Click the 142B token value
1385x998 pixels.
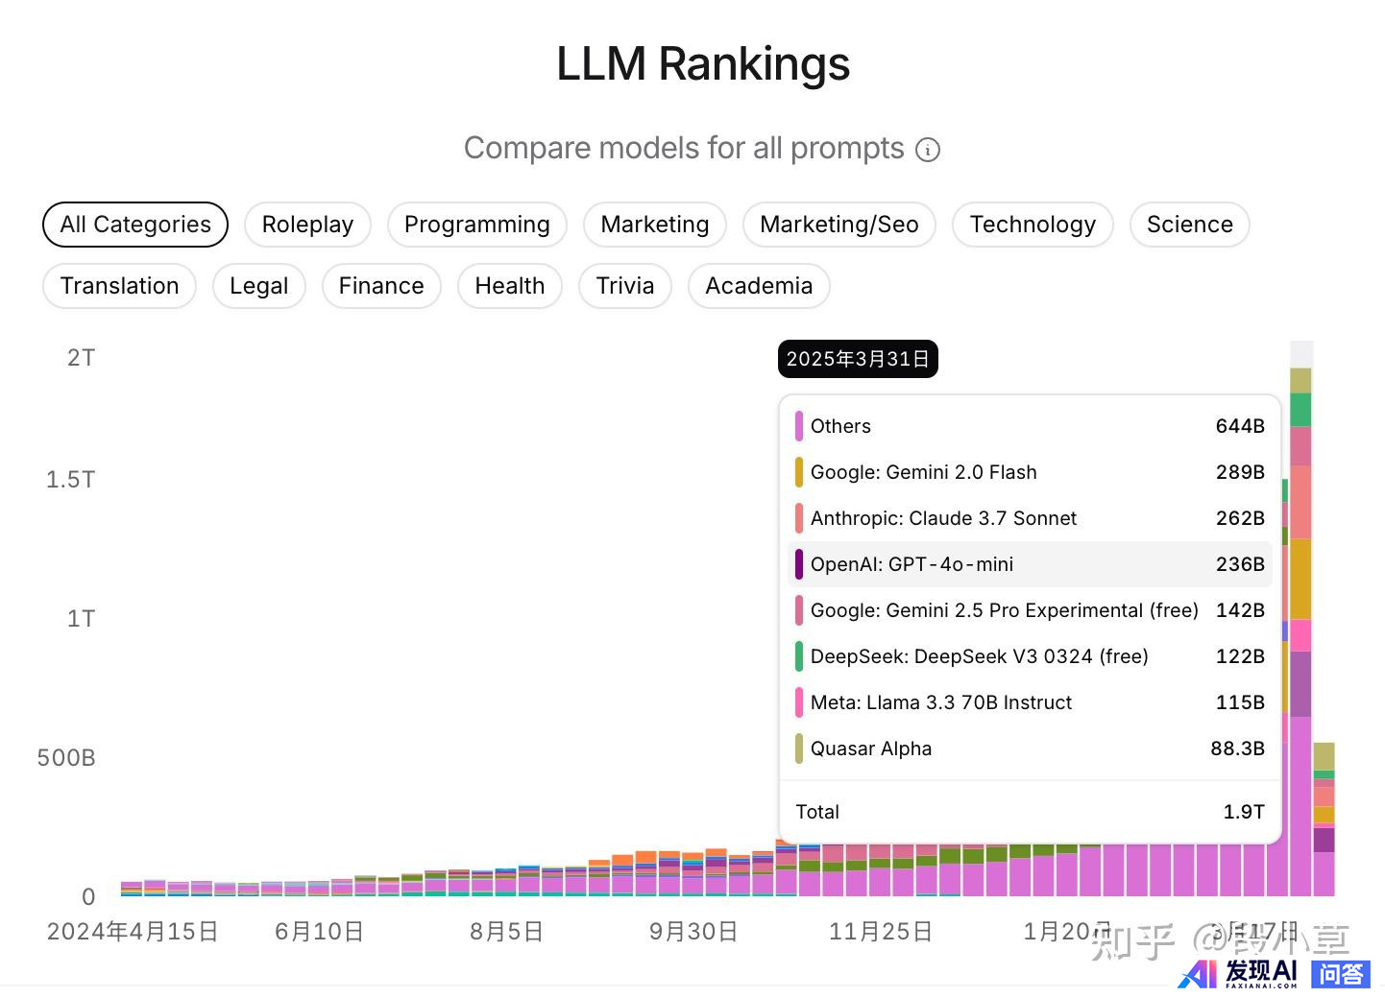(x=1240, y=610)
